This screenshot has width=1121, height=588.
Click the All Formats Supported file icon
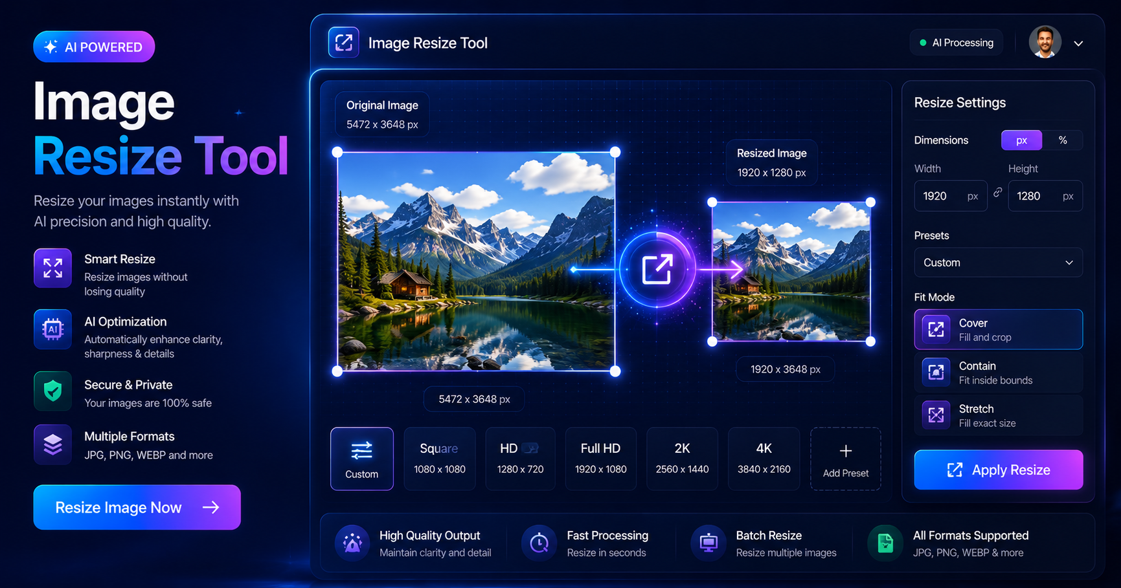click(885, 543)
